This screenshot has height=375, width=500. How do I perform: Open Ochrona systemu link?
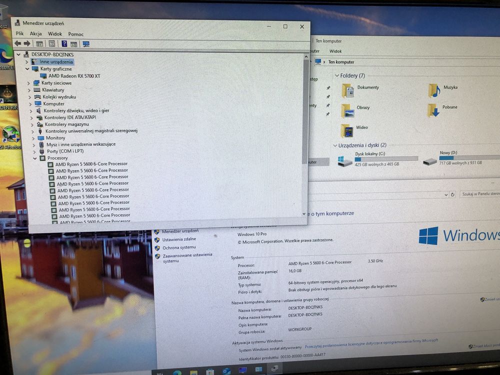coord(179,247)
